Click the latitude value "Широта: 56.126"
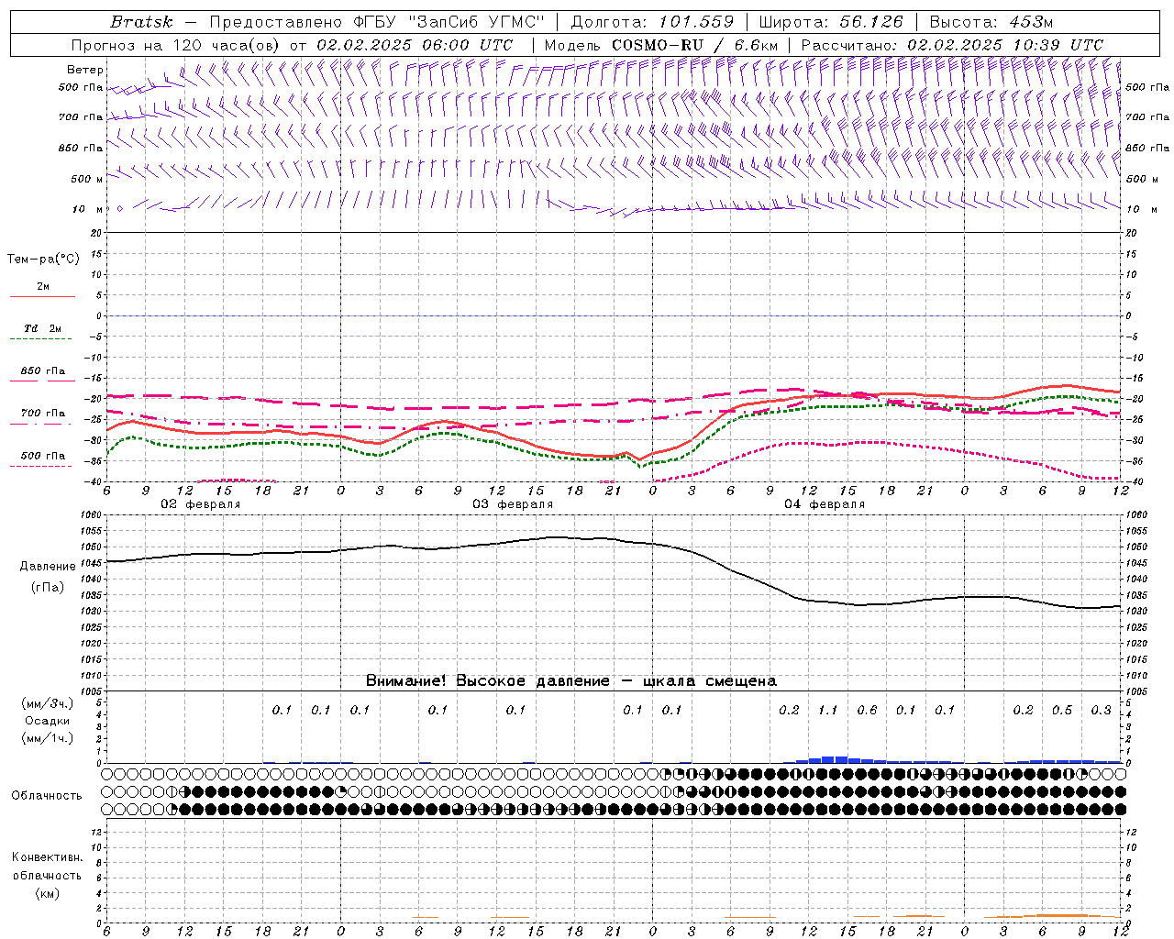The height and width of the screenshot is (939, 1174). (831, 22)
